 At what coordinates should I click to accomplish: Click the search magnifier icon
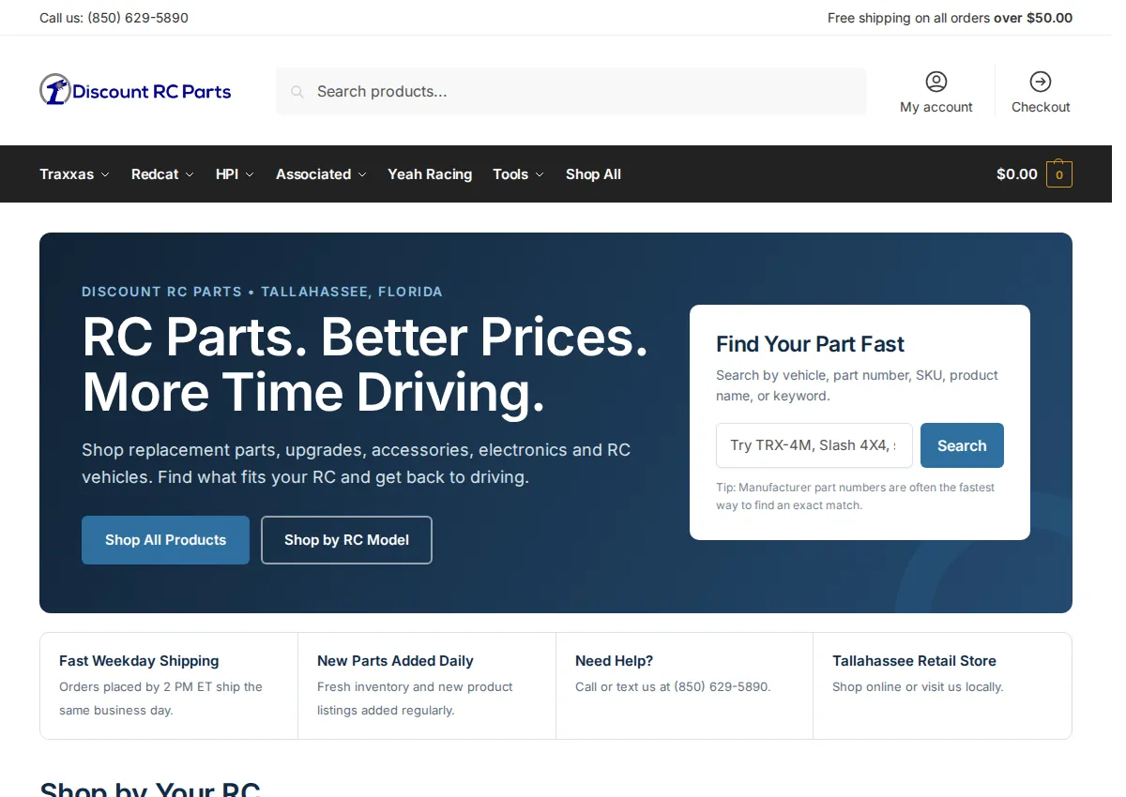click(297, 92)
